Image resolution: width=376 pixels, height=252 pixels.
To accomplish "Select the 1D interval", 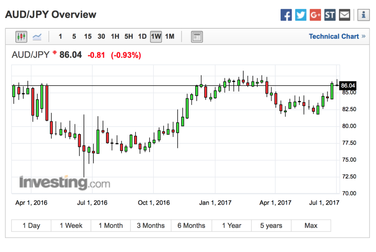I will [142, 36].
